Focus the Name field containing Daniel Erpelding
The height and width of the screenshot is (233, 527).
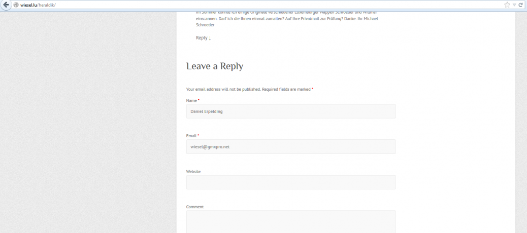tap(290, 111)
